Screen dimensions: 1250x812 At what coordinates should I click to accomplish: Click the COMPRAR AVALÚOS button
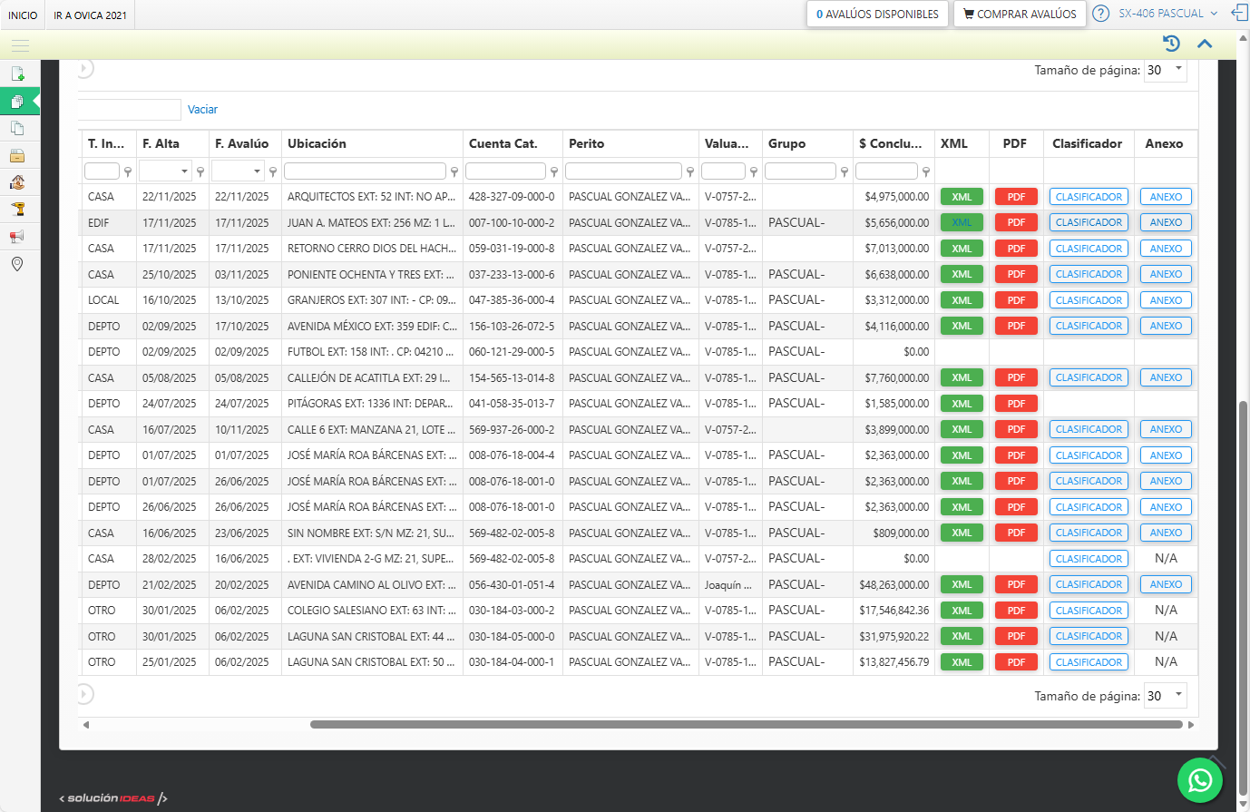coord(1020,14)
